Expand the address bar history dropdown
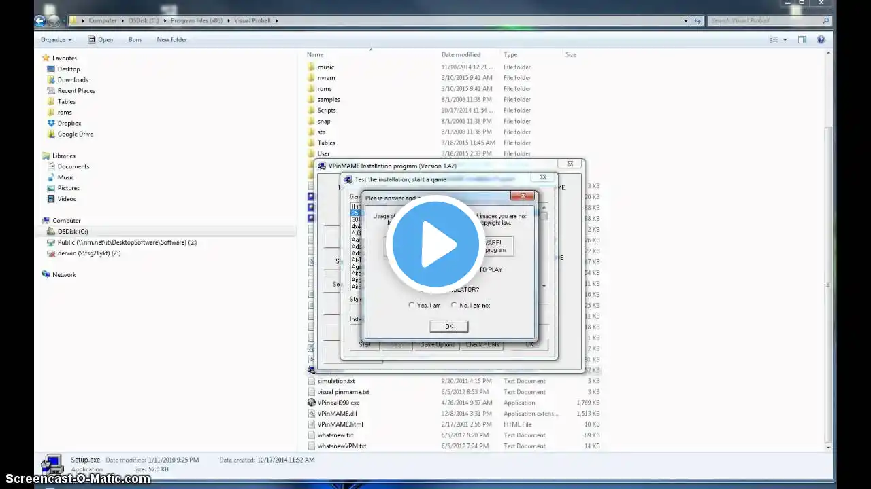This screenshot has height=489, width=871. [x=686, y=21]
